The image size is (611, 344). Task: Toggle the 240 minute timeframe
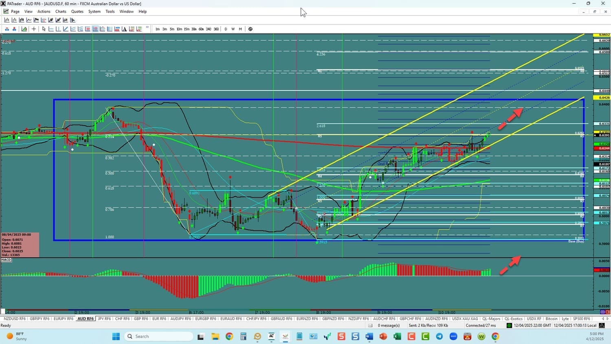coord(209,29)
